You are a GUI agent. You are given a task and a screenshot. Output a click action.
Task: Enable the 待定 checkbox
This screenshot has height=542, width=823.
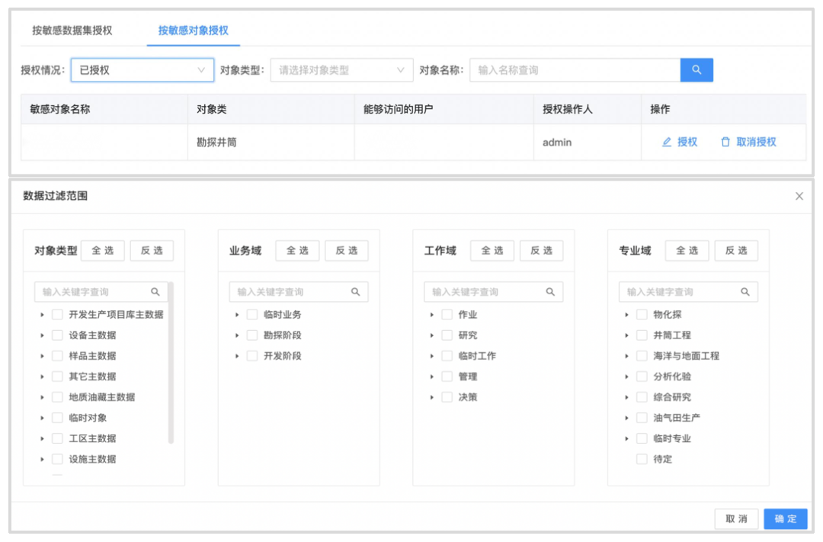pyautogui.click(x=642, y=460)
